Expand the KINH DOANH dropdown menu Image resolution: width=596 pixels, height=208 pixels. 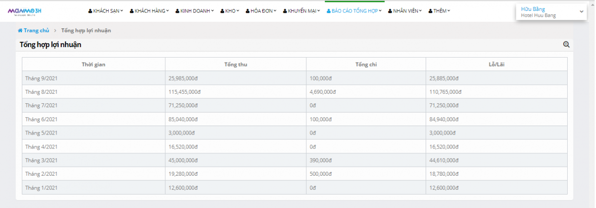click(x=195, y=11)
